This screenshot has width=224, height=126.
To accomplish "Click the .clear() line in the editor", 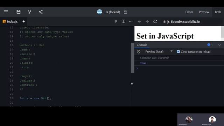I will click(x=27, y=63).
